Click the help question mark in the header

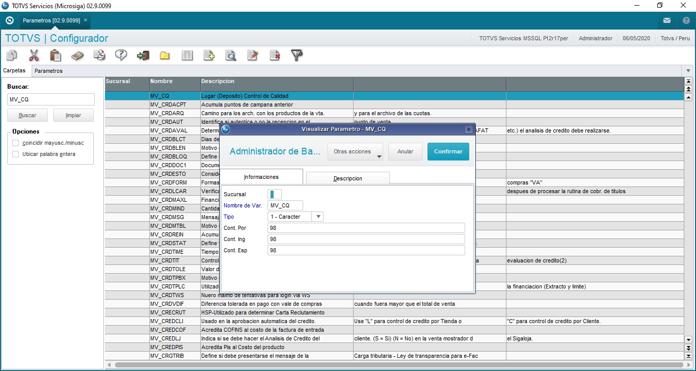(686, 20)
